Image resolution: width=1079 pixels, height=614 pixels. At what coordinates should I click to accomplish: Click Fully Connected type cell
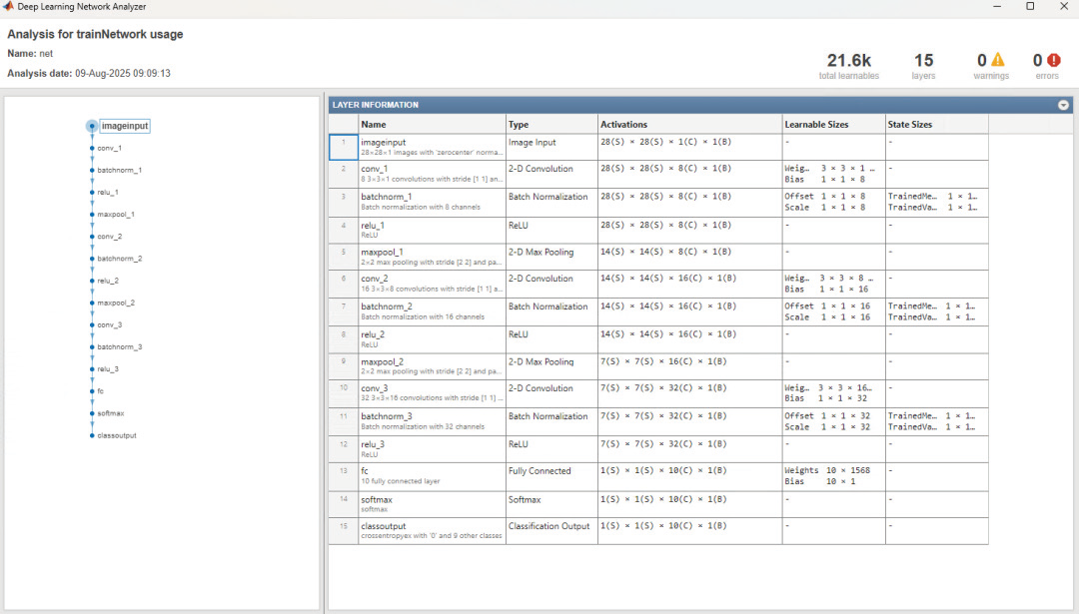551,476
